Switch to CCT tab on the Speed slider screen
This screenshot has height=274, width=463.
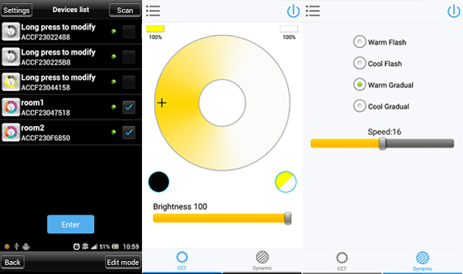[x=342, y=261]
